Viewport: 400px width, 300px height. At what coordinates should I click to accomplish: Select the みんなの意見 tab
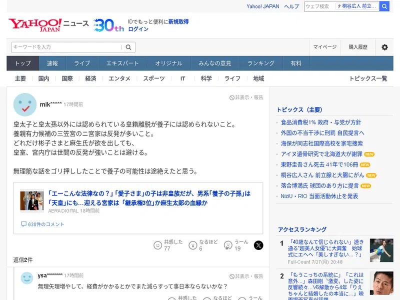[215, 63]
